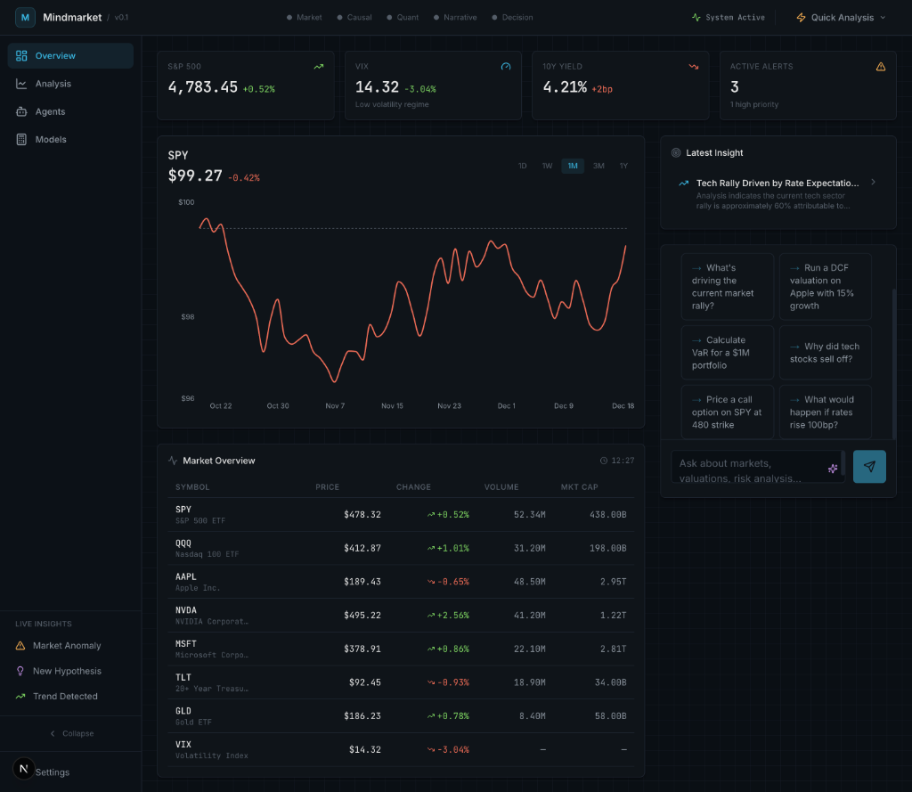Choose Price a call option on SPY
The height and width of the screenshot is (792, 912).
coord(727,412)
